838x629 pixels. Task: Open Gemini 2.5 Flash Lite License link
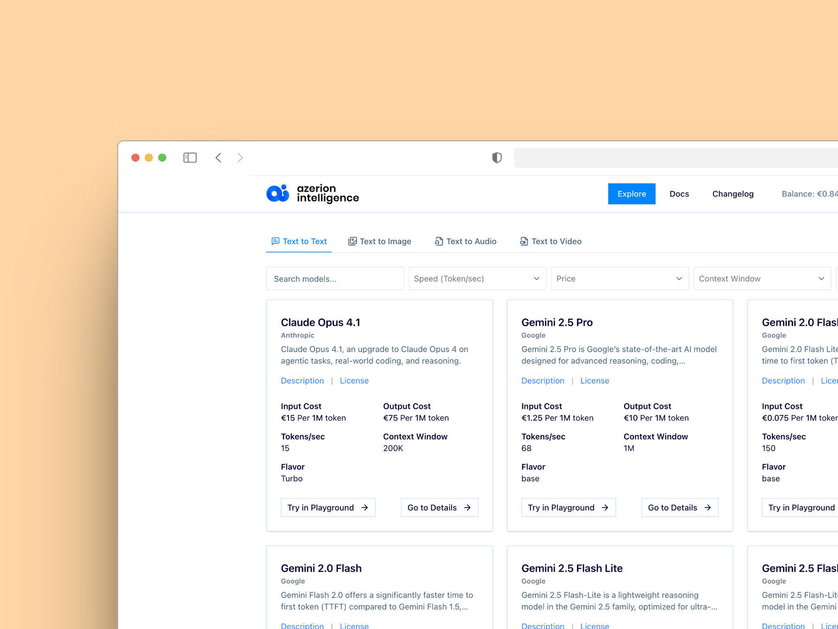(x=595, y=626)
